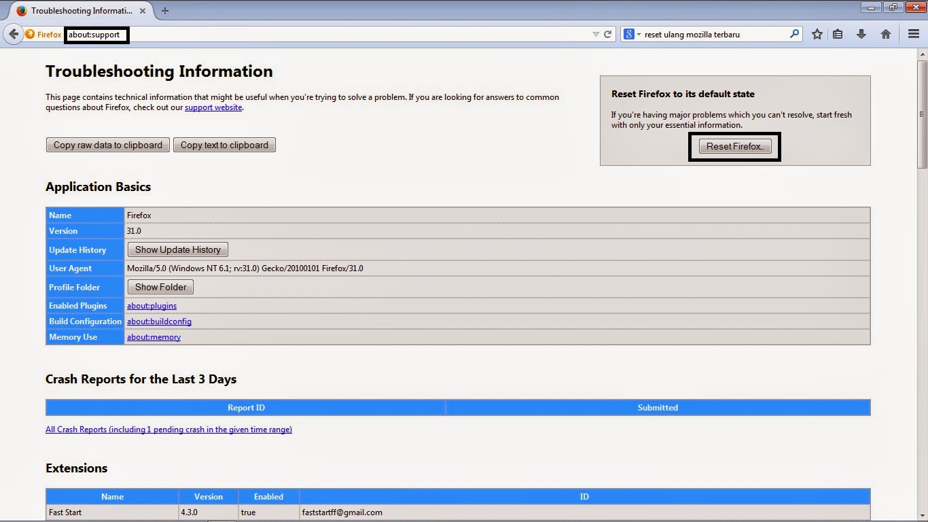This screenshot has height=522, width=928.
Task: Go to the Home page icon
Action: click(x=886, y=34)
